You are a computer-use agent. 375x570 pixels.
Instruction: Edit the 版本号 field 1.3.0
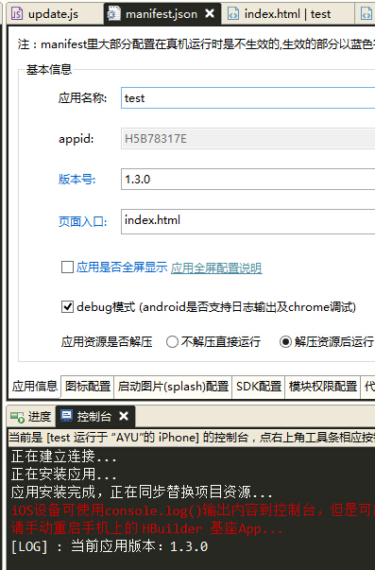pos(247,180)
